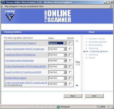Go to next results page with the blue down arrow
Viewport: 114px width, 109px height.
pos(77,85)
